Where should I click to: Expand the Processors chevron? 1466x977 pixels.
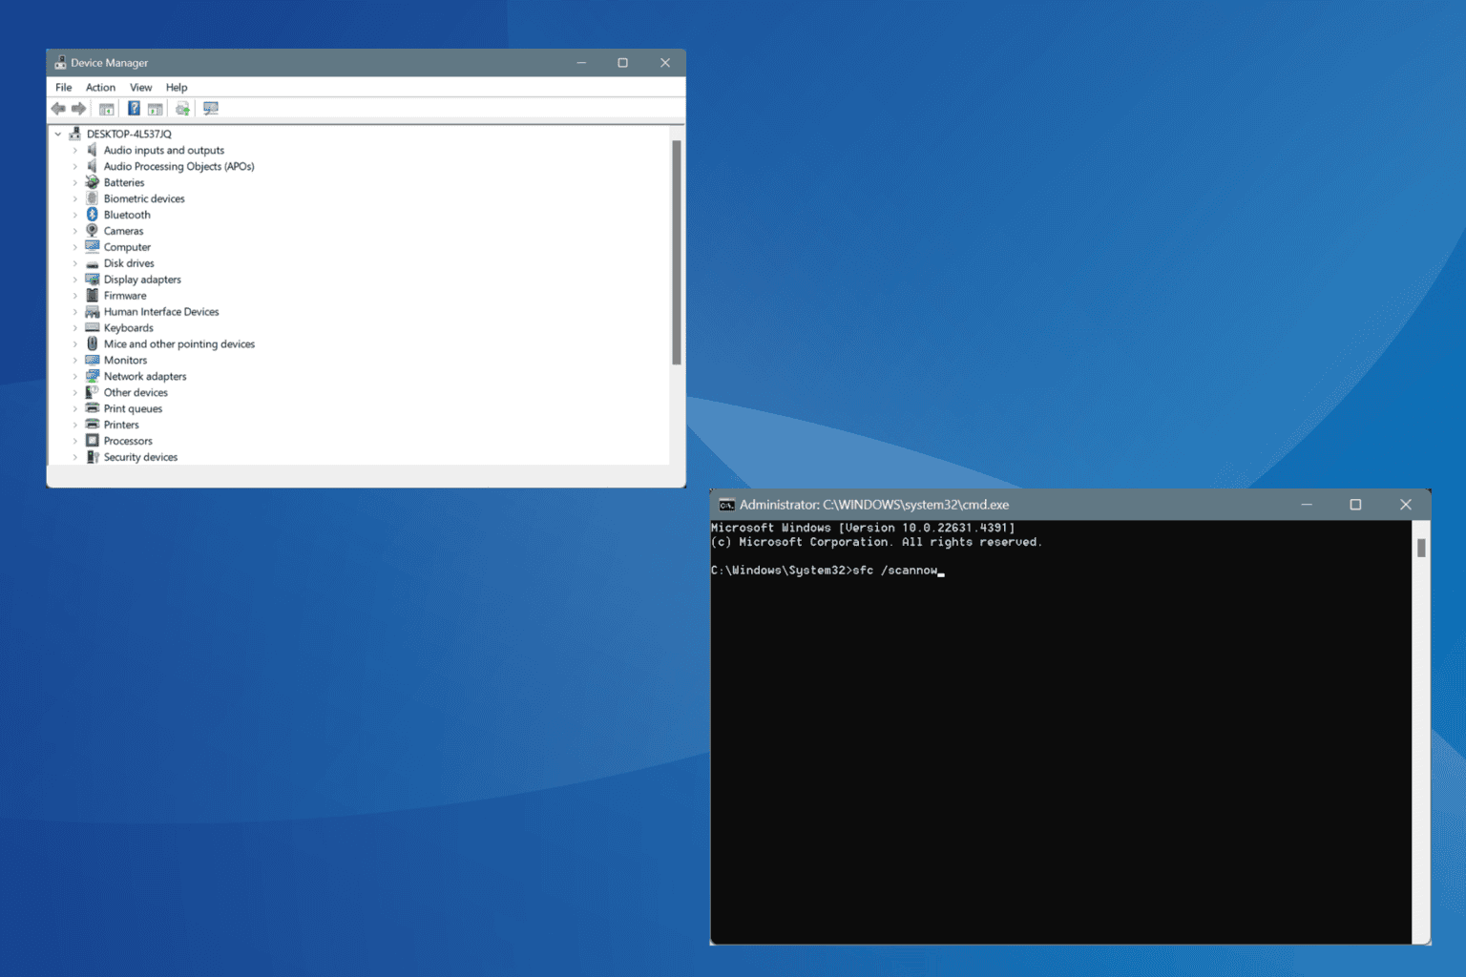(x=75, y=441)
